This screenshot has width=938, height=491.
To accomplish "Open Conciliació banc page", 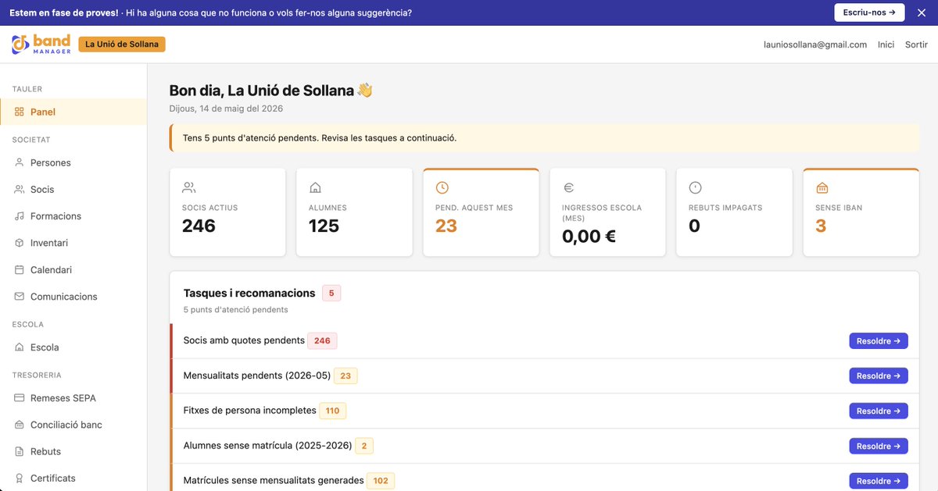I will [x=73, y=425].
